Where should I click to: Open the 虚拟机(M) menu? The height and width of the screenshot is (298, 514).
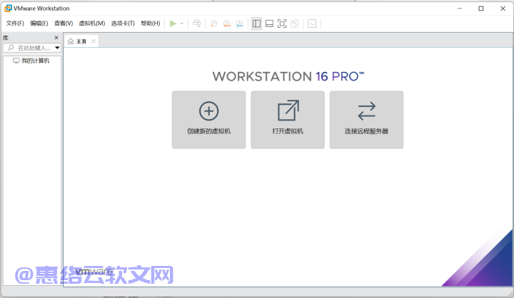(92, 24)
